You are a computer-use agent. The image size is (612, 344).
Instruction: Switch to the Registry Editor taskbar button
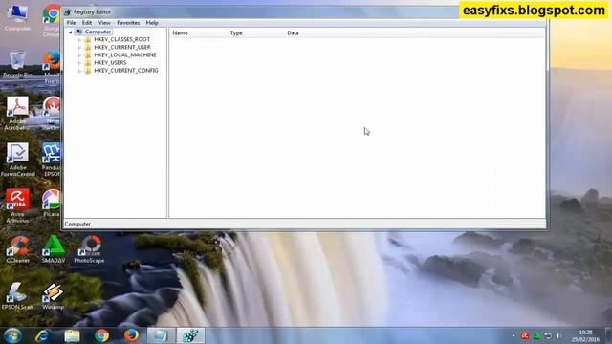(x=190, y=335)
